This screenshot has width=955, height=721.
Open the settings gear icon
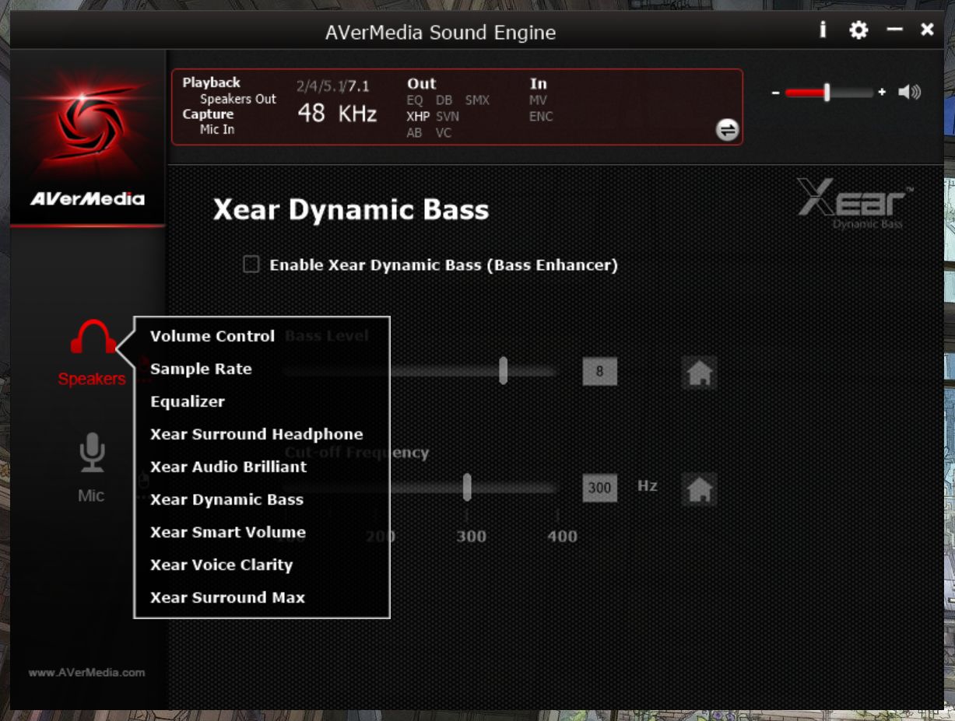(x=858, y=30)
